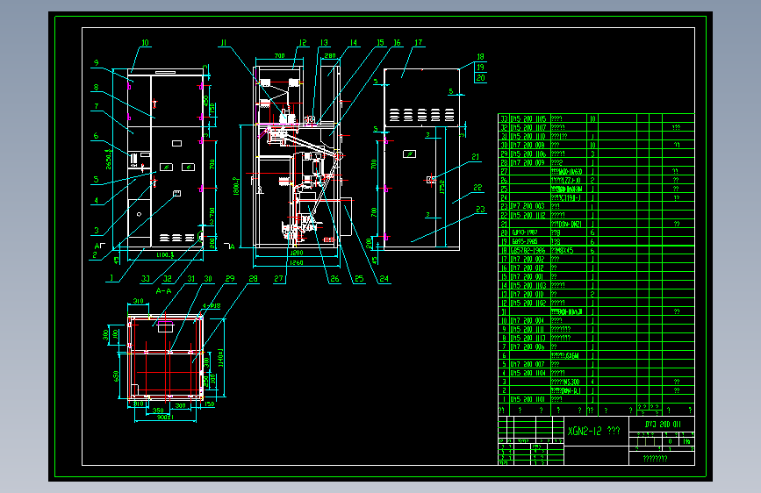
Task: Click callout number 6 left of front view
Action: pyautogui.click(x=96, y=136)
